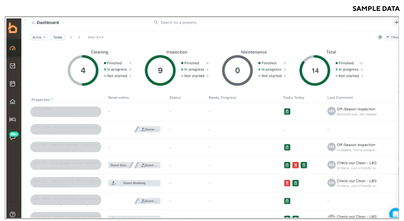The image size is (404, 221).
Task: Click the Cleaning progress ring showing 4
Action: click(83, 70)
